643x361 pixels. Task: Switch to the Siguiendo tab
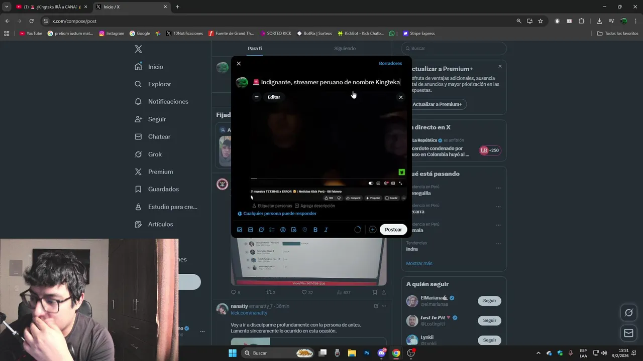345,49
